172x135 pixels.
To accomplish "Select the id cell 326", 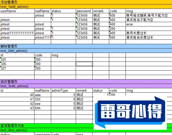I will click(x=17, y=64).
